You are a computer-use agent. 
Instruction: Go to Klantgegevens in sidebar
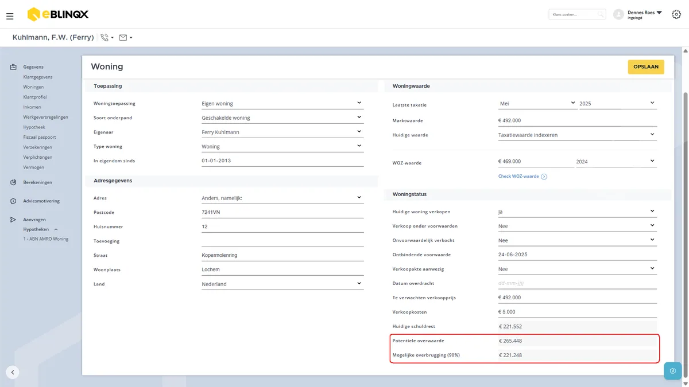38,77
